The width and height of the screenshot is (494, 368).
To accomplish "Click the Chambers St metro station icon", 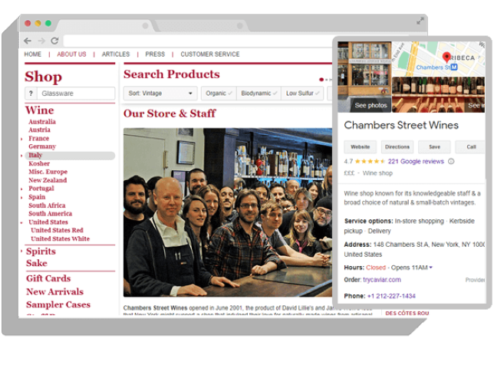I will (454, 67).
